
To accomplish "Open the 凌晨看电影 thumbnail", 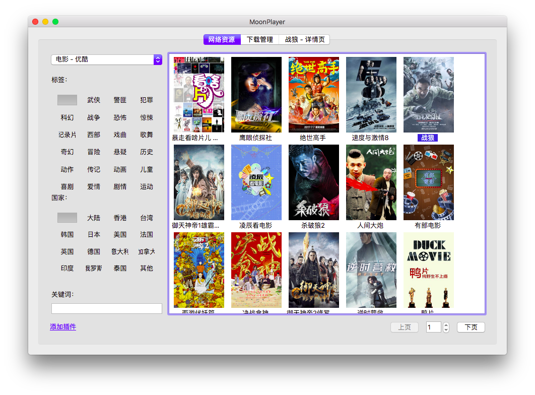I will [256, 182].
